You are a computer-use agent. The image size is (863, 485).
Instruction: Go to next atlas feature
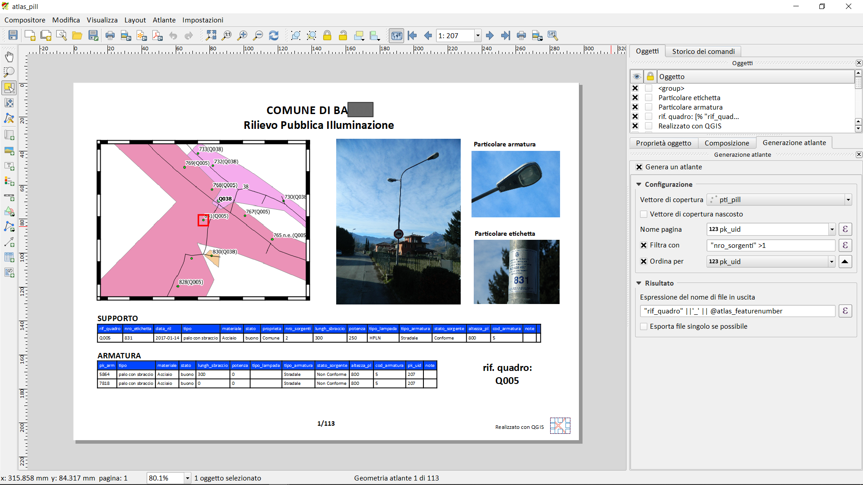pos(490,35)
